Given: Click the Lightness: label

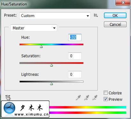Looking at the screenshot, I should (x=30, y=75).
